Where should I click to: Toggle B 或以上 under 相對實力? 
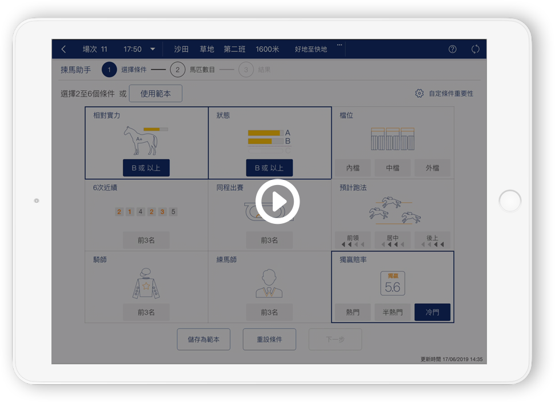[146, 167]
